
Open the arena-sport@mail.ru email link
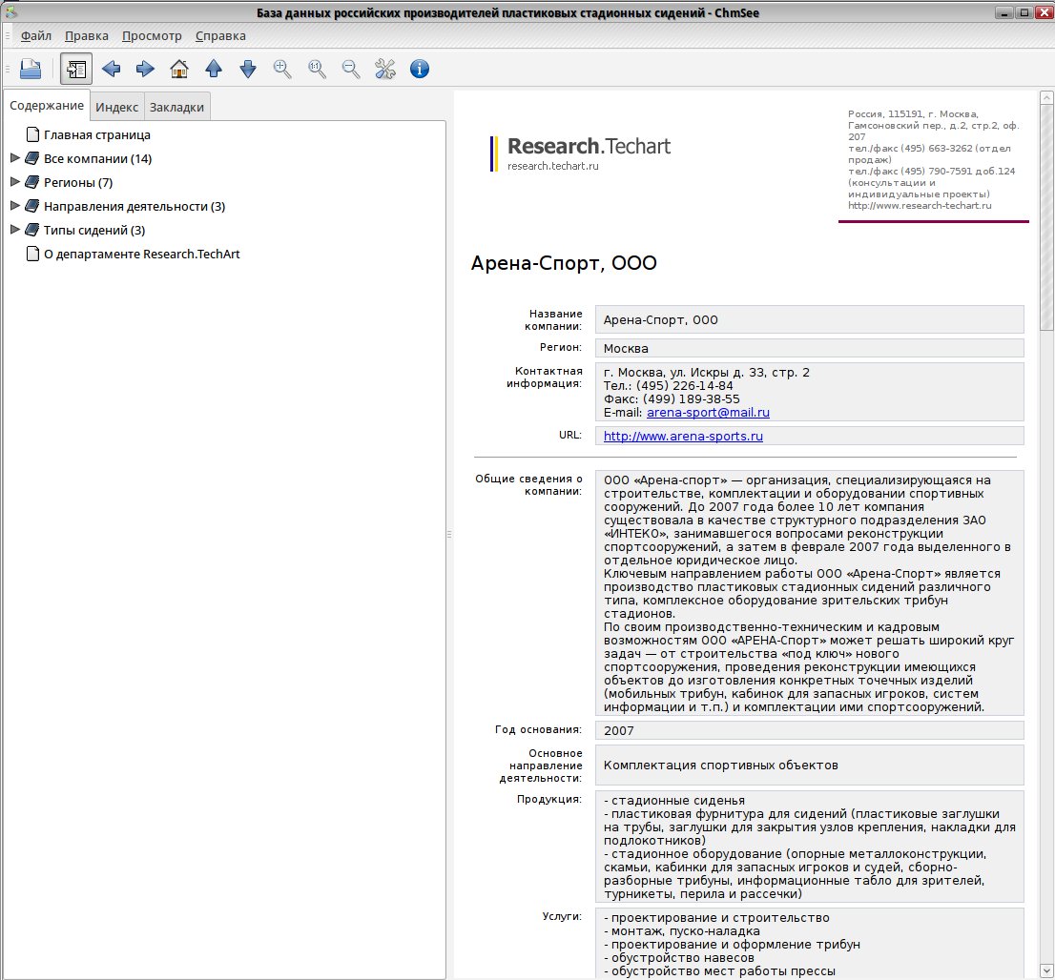tap(708, 413)
